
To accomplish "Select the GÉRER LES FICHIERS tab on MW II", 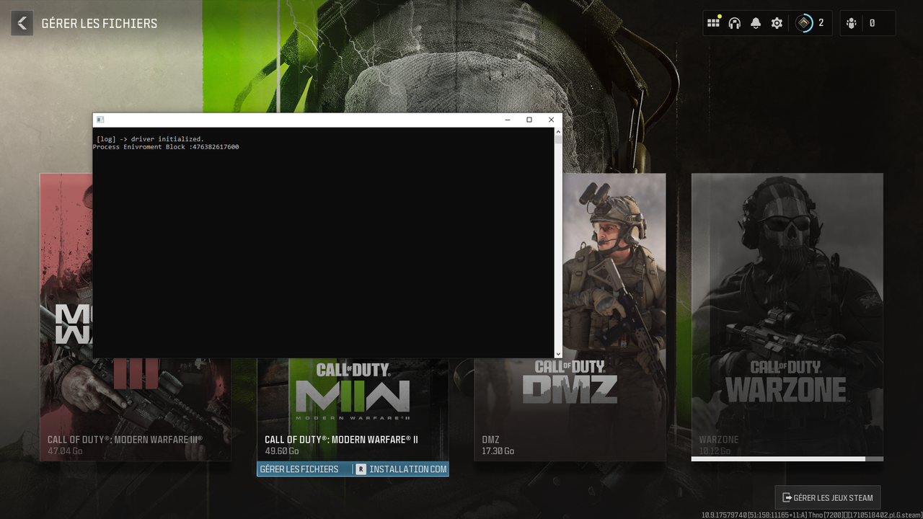I will 298,469.
